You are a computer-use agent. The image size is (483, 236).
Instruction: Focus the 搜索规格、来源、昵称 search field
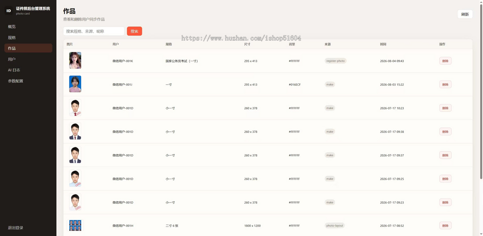[x=94, y=31]
